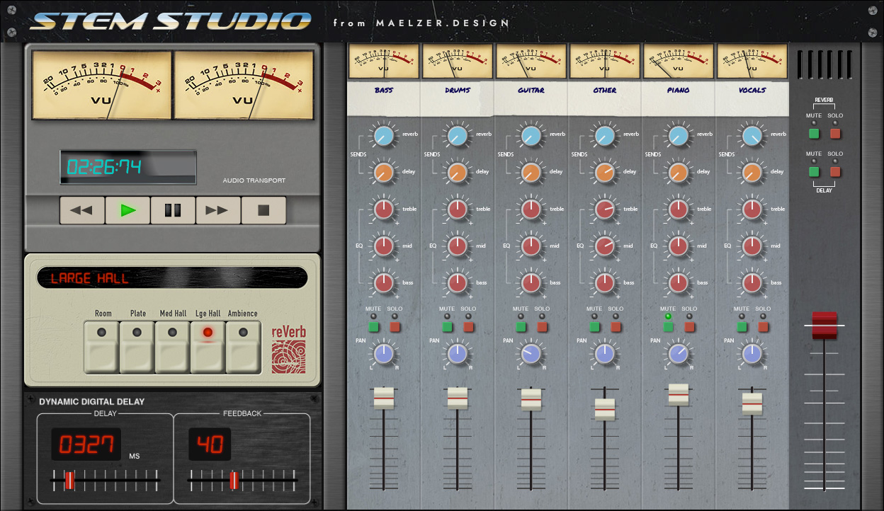Click the DELAY ms slider handle
Image resolution: width=884 pixels, height=511 pixels.
pos(70,480)
